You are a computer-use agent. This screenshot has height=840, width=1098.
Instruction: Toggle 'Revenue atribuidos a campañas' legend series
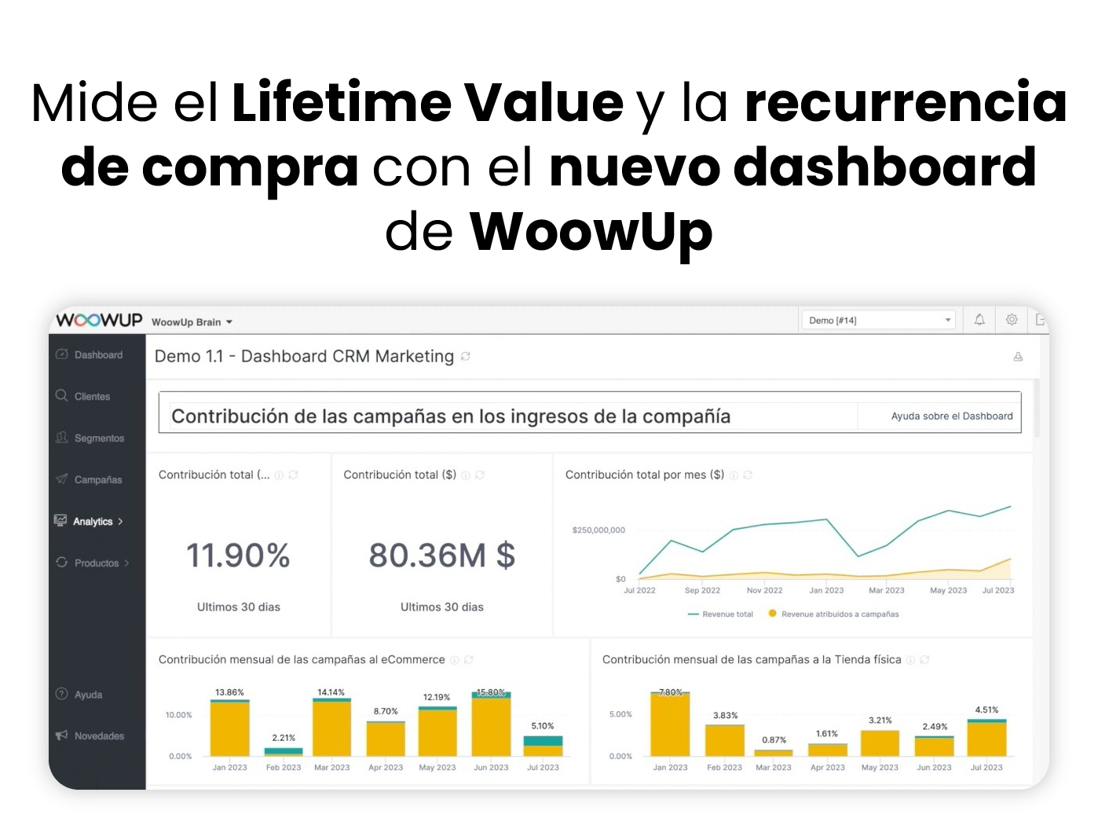(833, 614)
